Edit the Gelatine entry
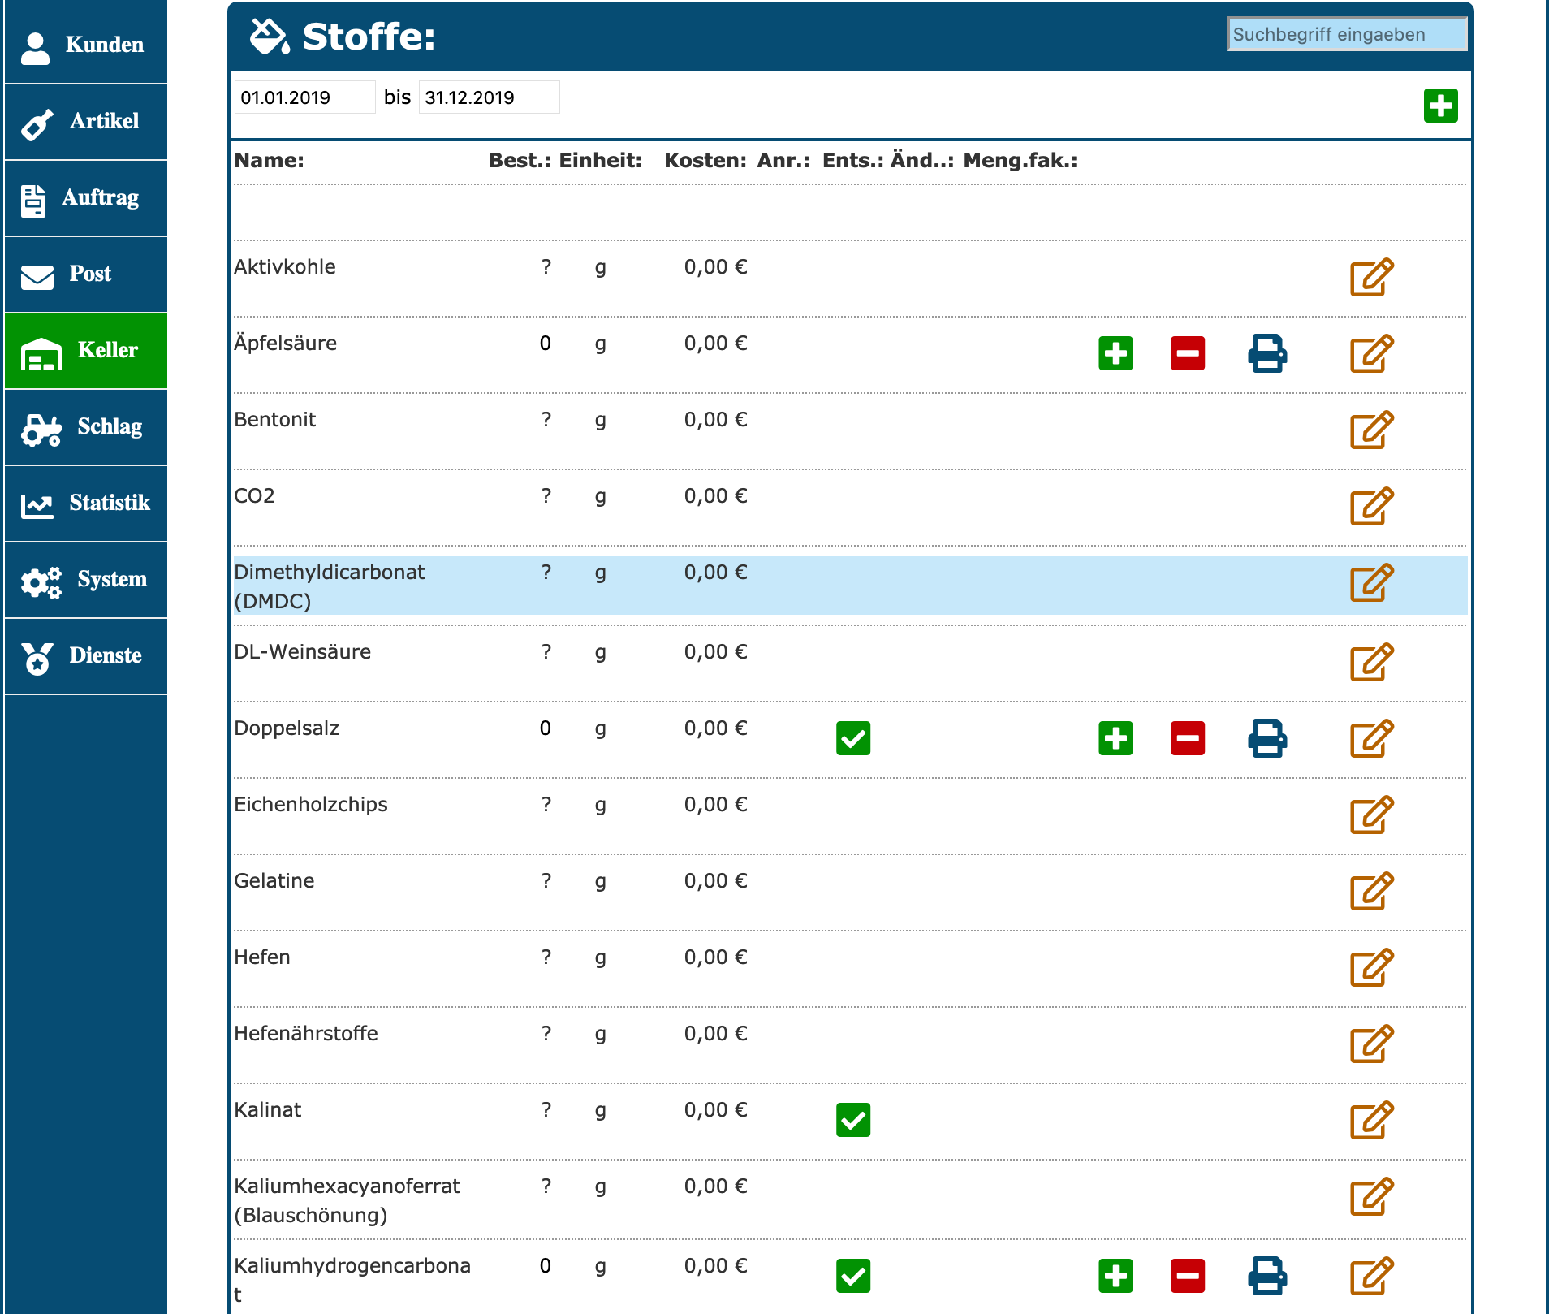The width and height of the screenshot is (1549, 1314). (x=1371, y=892)
